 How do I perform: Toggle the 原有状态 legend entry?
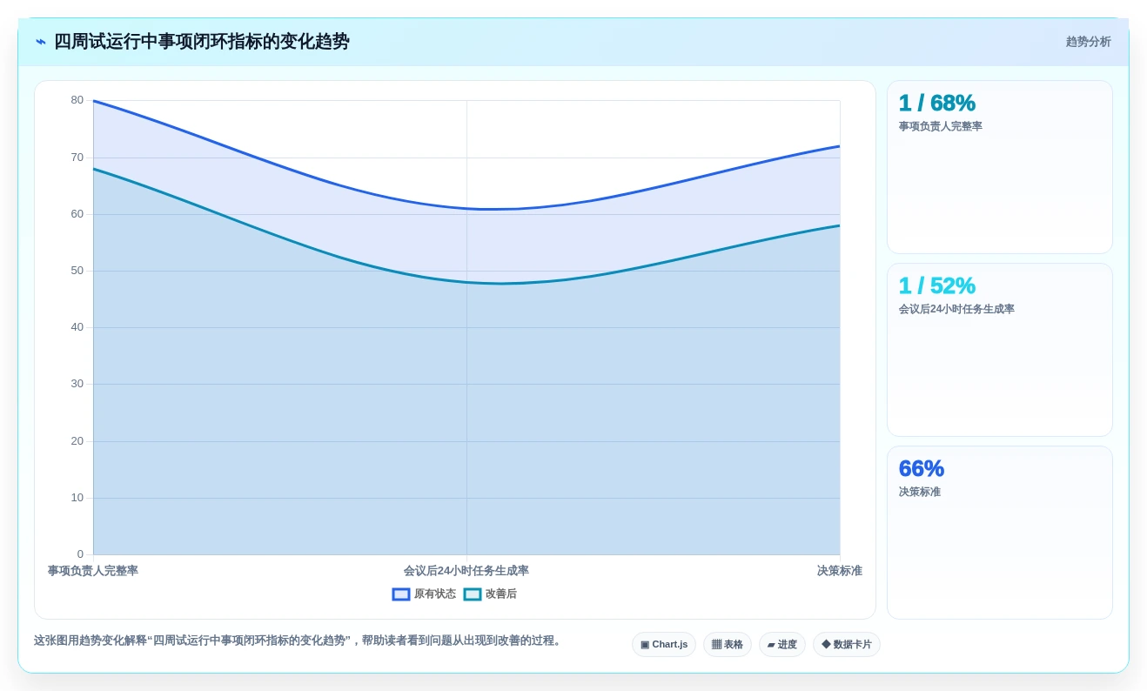click(424, 594)
